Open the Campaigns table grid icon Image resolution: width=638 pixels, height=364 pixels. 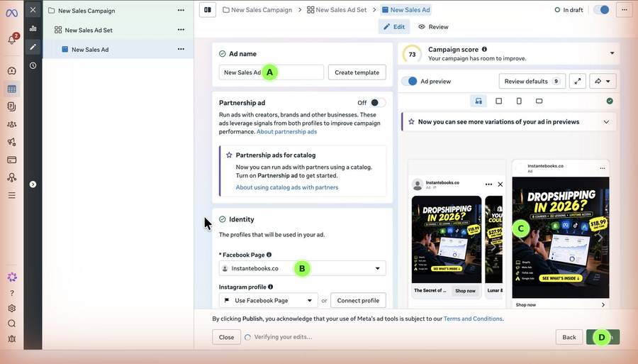tap(12, 89)
